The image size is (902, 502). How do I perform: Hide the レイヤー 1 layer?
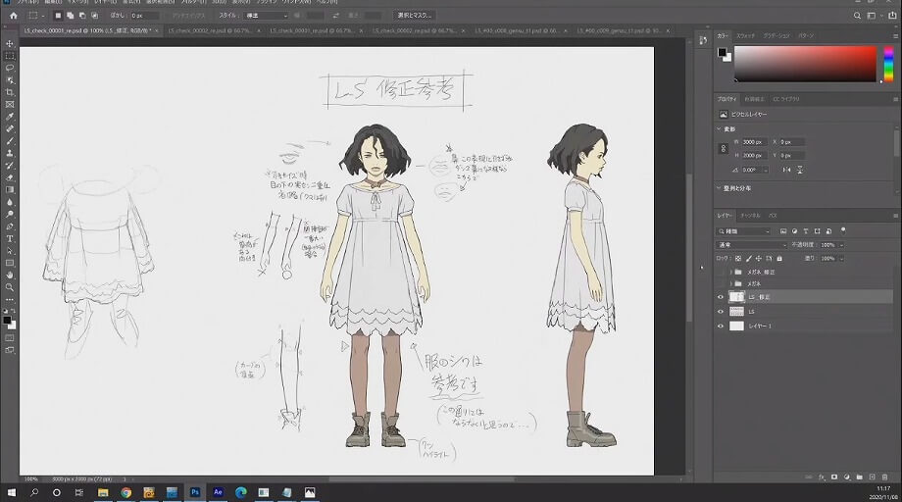pyautogui.click(x=721, y=326)
